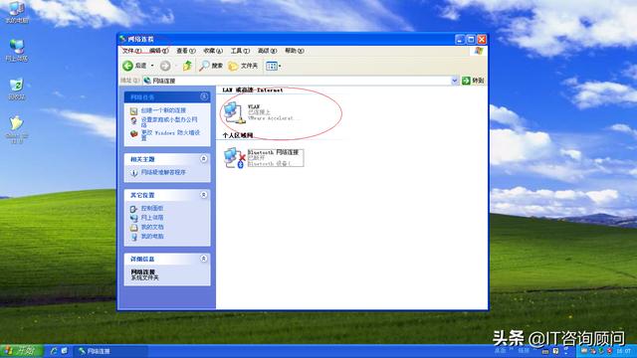Click the 搜索 Search toolbar button
Viewport: 637px width, 358px height.
pyautogui.click(x=211, y=66)
